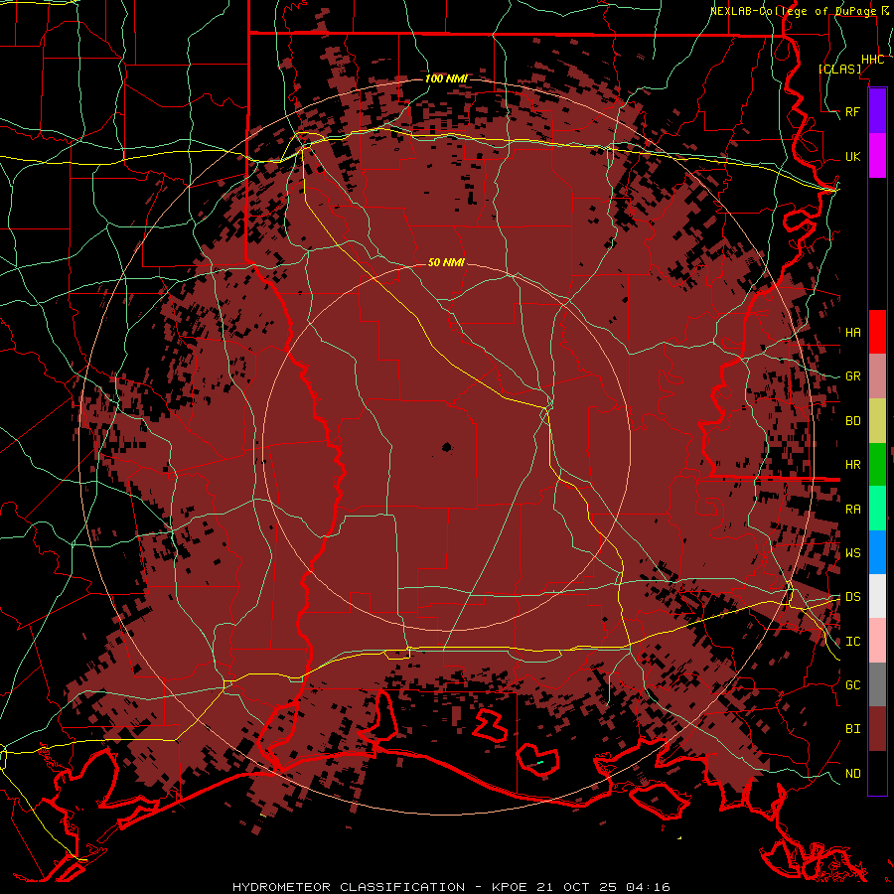Viewport: 894px width, 894px height.
Task: Click the GR legend label
Action: click(852, 376)
